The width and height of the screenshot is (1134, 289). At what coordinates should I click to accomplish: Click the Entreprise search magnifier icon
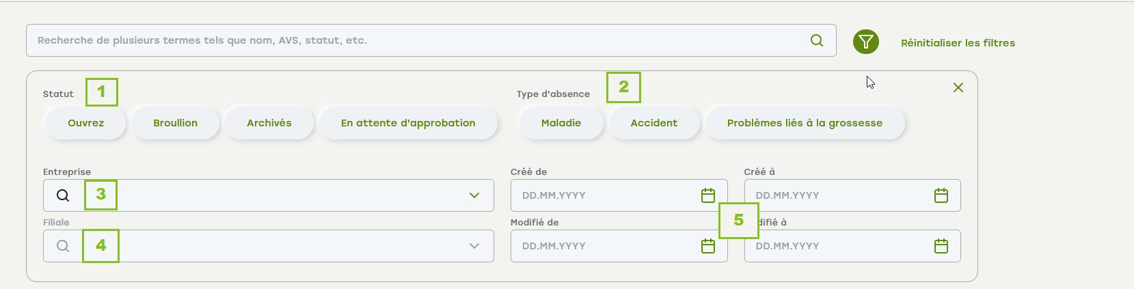point(63,195)
